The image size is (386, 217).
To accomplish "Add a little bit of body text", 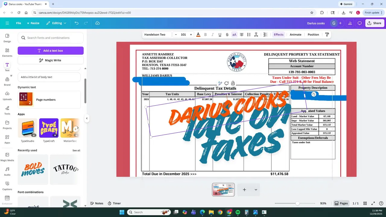I will [49, 77].
